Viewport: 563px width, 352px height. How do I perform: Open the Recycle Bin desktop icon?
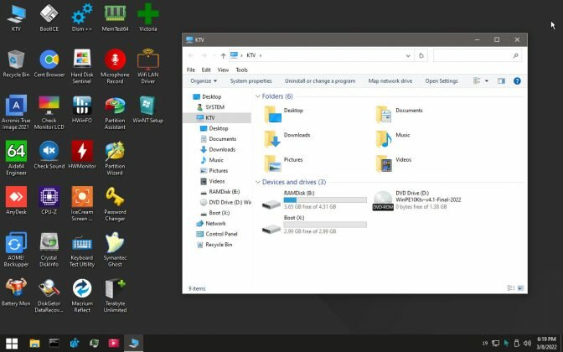pyautogui.click(x=16, y=64)
